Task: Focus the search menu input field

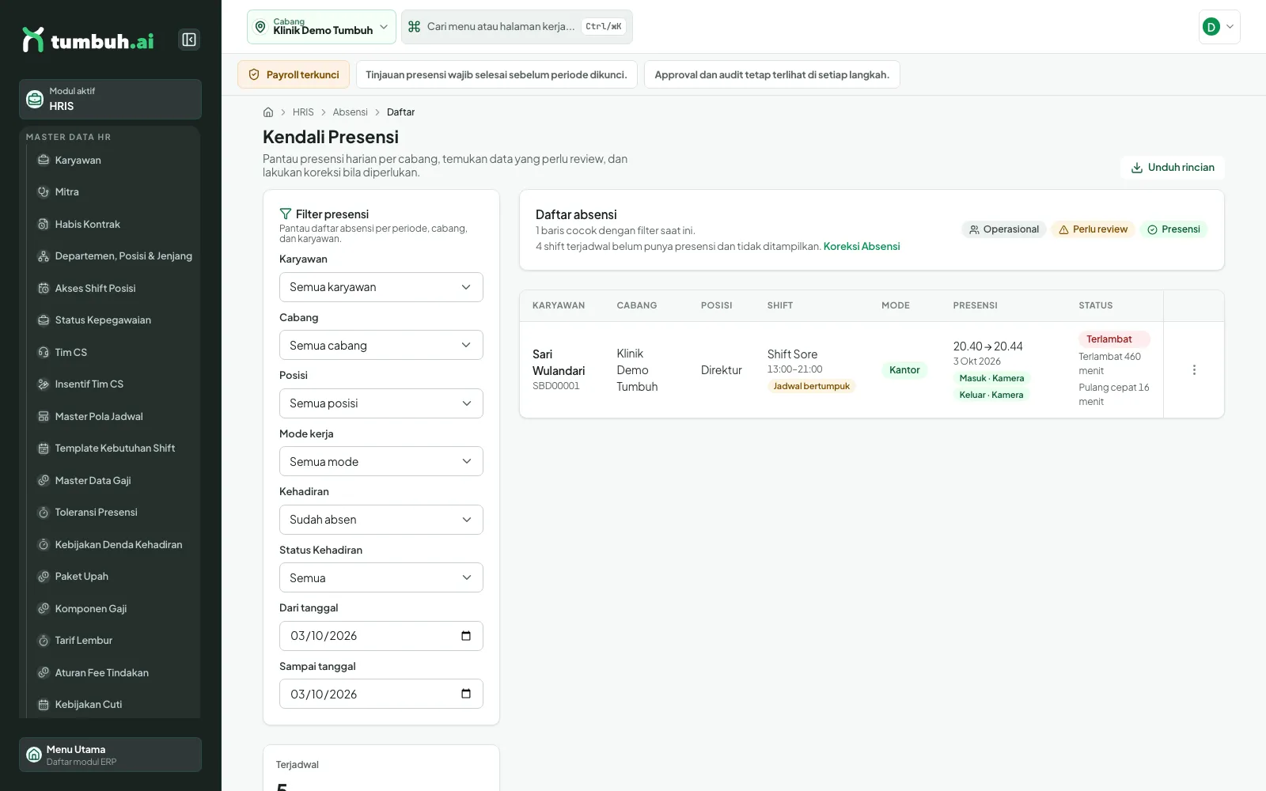Action: point(517,27)
